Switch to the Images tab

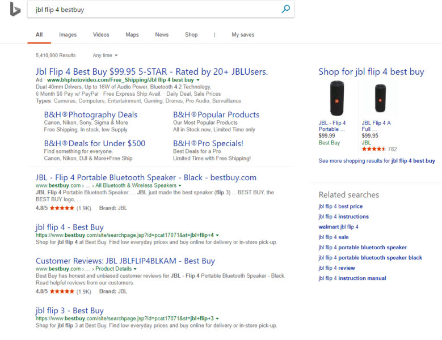pos(68,35)
